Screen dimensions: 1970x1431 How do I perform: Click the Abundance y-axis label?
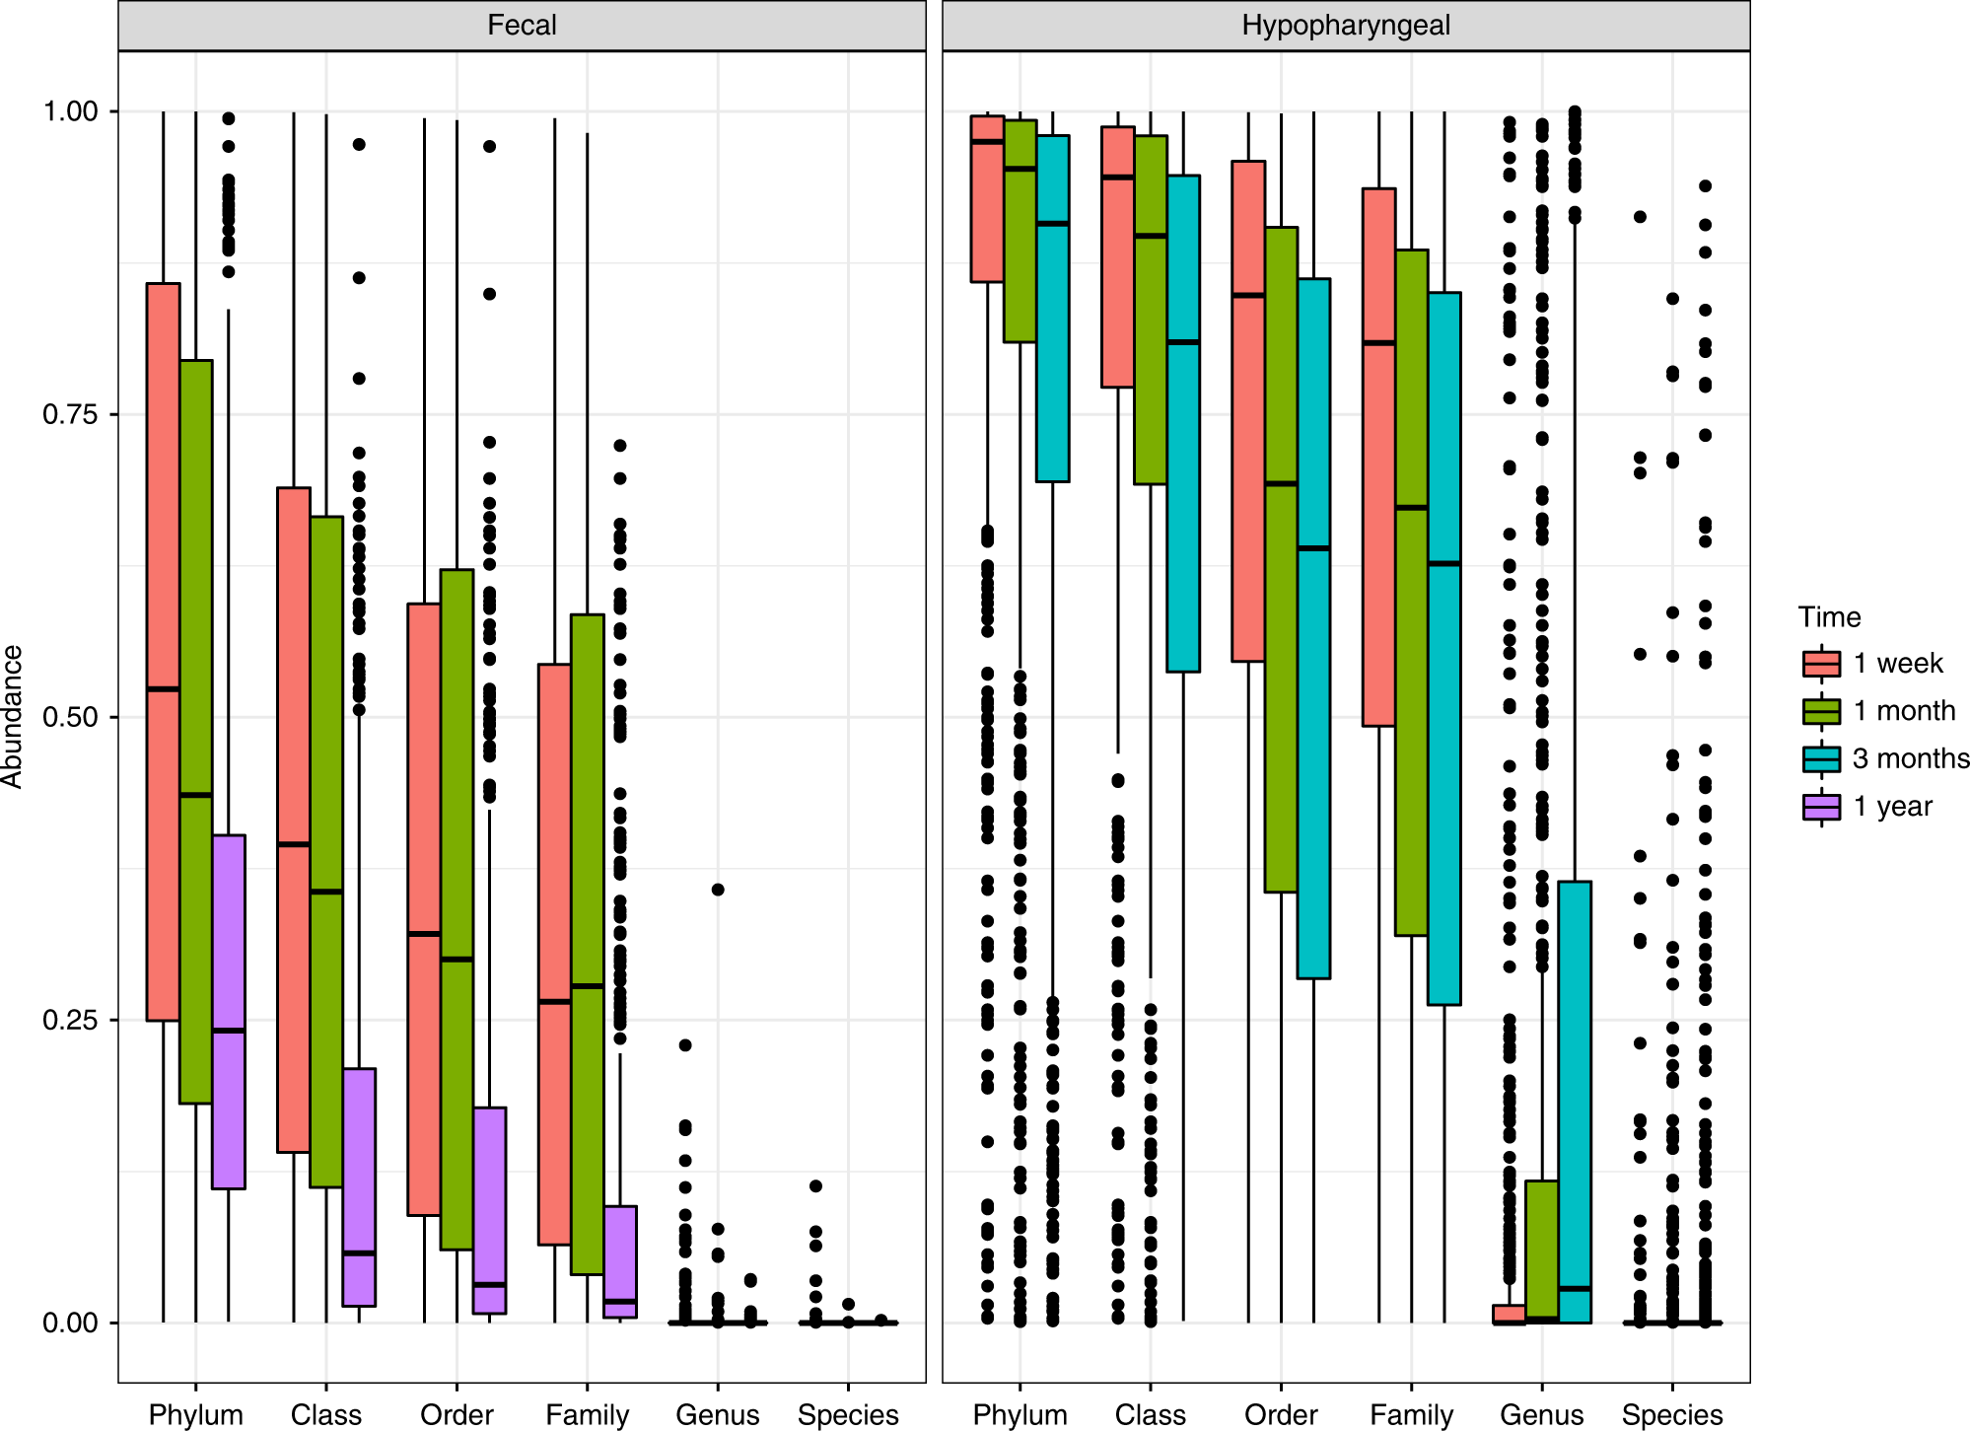pyautogui.click(x=13, y=716)
